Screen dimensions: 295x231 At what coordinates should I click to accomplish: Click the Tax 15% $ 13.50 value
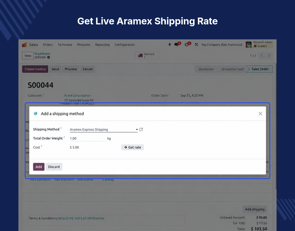(262, 223)
